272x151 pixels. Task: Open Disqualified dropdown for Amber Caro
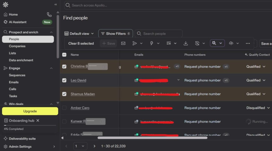[258, 108]
